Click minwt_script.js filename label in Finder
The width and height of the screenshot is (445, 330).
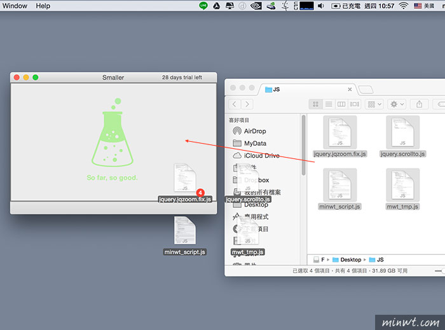339,207
